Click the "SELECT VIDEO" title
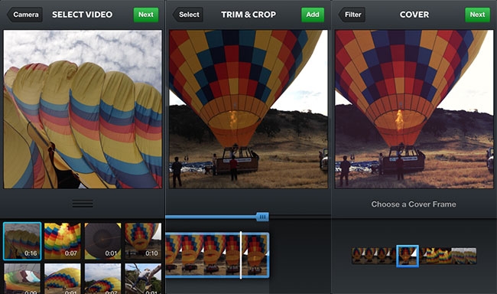 coord(82,15)
